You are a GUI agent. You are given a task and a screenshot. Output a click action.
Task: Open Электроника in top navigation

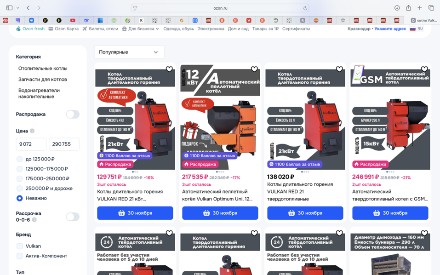point(211,29)
